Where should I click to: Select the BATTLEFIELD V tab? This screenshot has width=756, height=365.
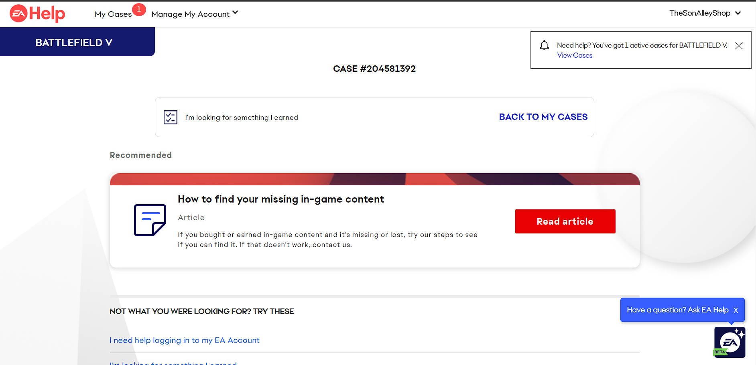[74, 43]
